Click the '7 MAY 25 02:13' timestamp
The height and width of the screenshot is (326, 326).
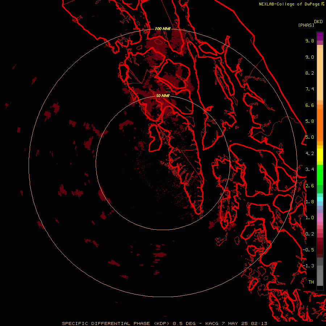(x=245, y=323)
